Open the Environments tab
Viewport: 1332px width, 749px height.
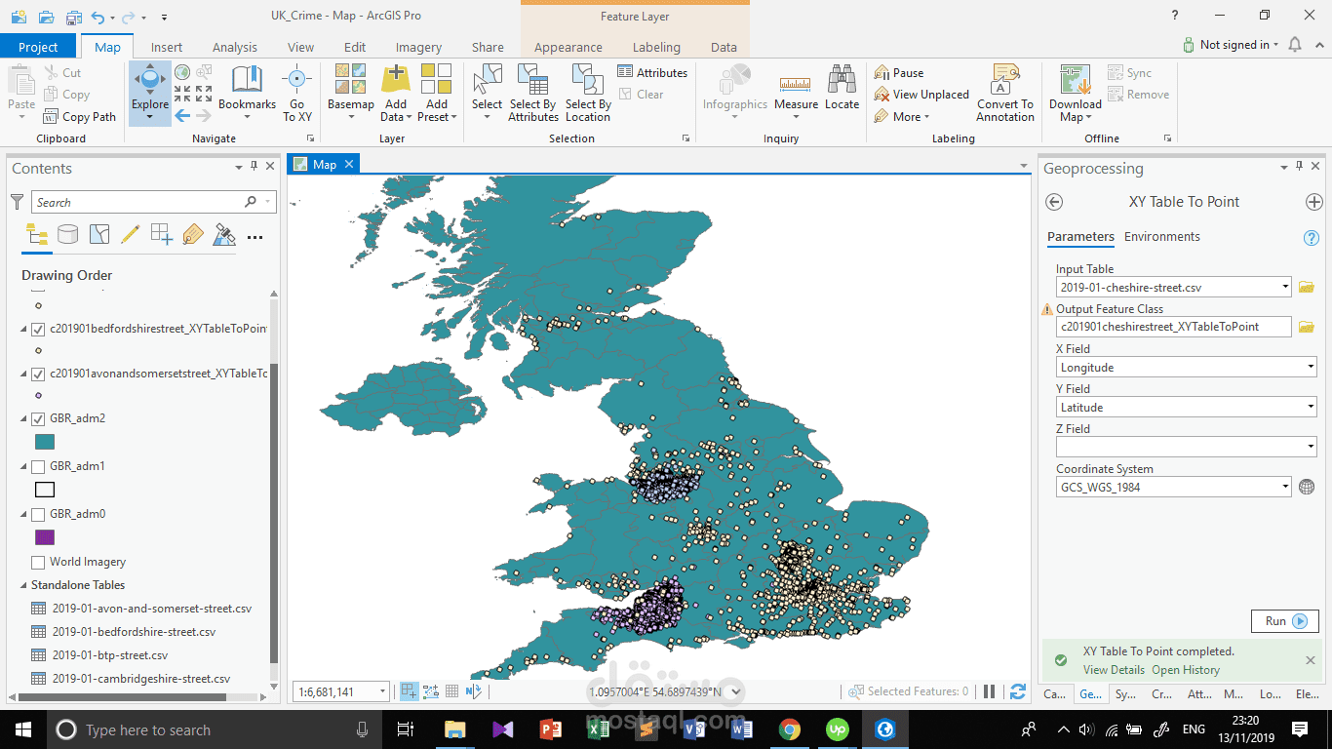click(x=1161, y=237)
